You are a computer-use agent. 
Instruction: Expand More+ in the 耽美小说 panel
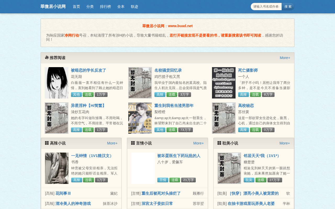coord(285,143)
